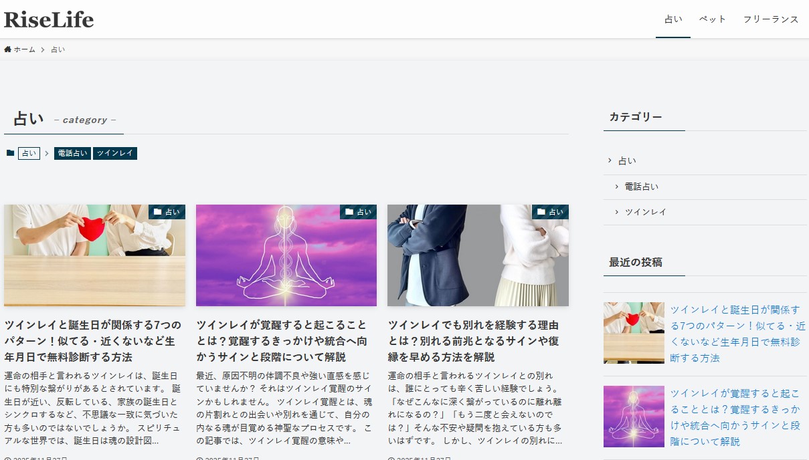Open the 占い navigation menu item

click(673, 19)
